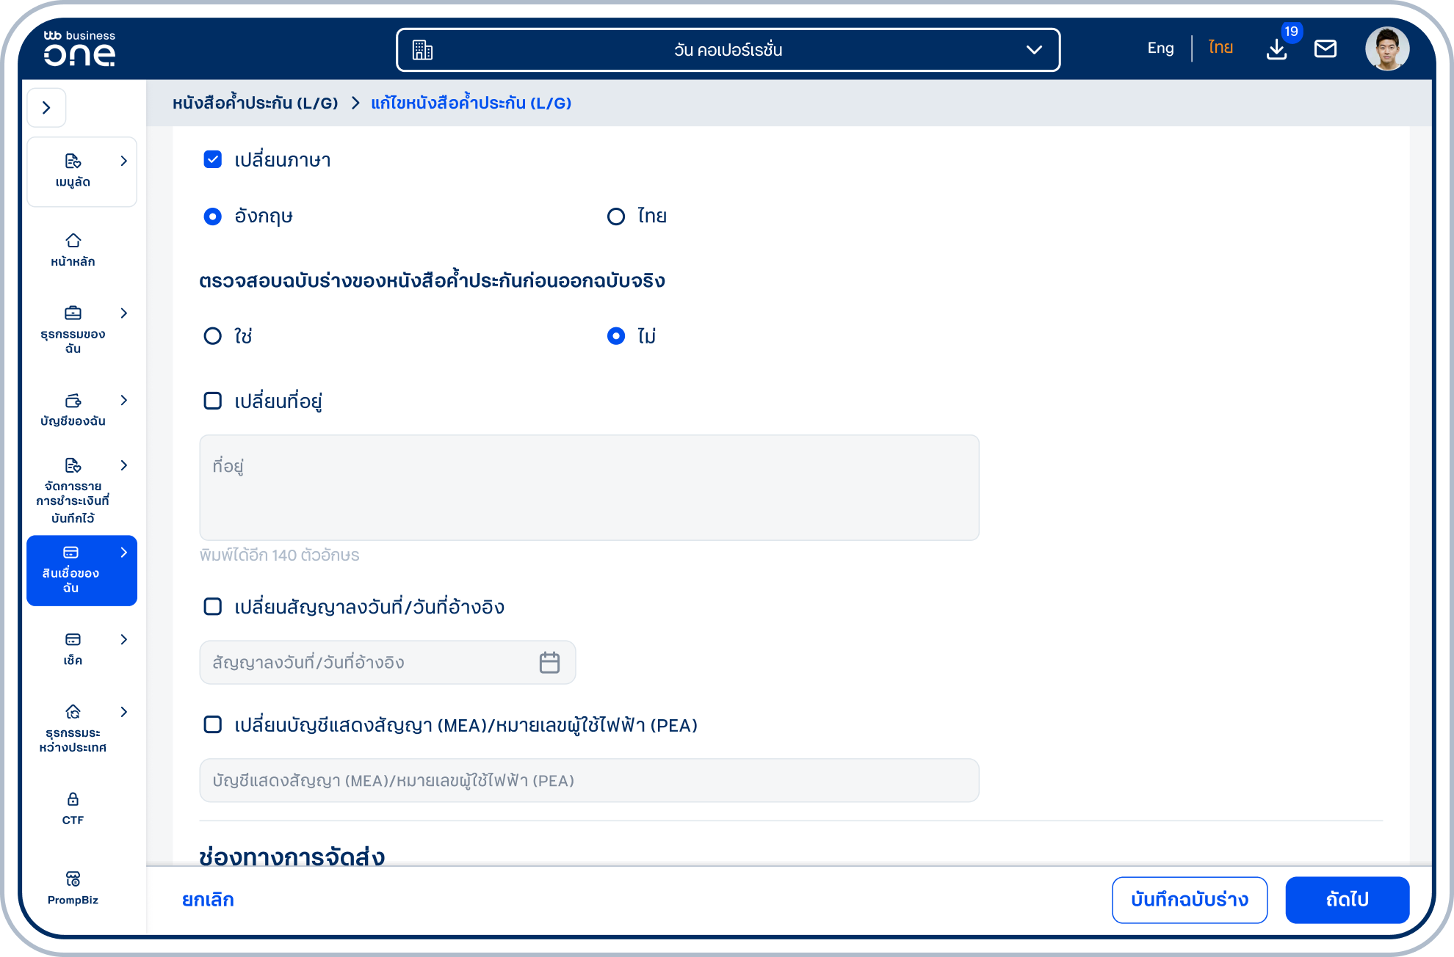
Task: Select ใช่ for draft review
Action: 212,336
